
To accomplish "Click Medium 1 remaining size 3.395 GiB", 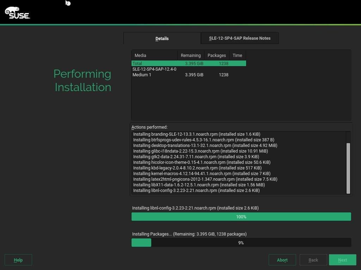I will [194, 75].
